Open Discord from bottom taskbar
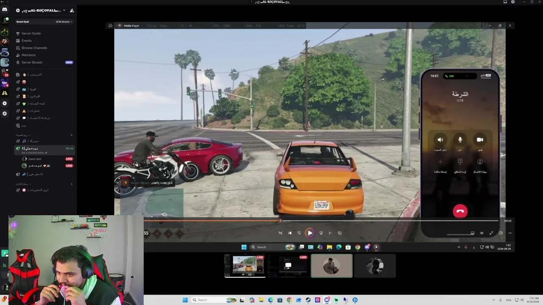Image resolution: width=543 pixels, height=305 pixels. [x=327, y=300]
